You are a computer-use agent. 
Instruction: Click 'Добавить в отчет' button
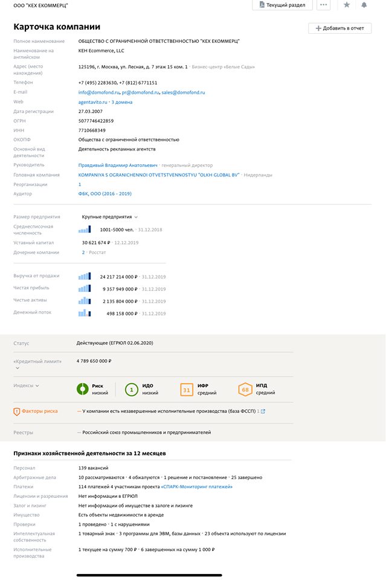339,28
